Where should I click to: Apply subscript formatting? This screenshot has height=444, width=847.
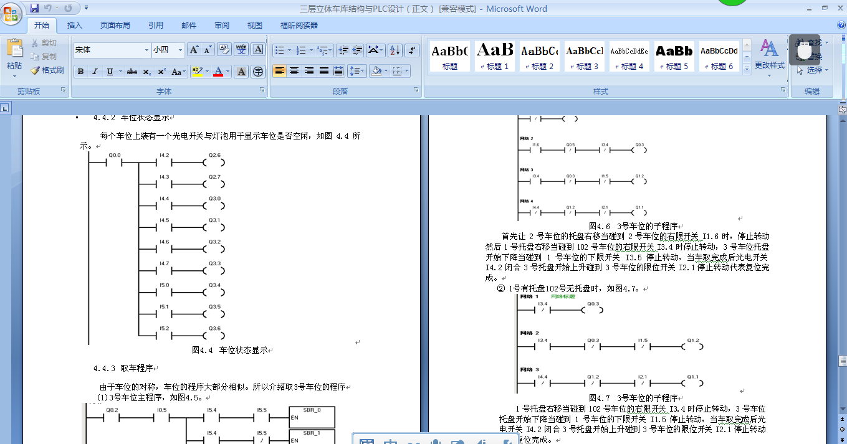point(147,72)
